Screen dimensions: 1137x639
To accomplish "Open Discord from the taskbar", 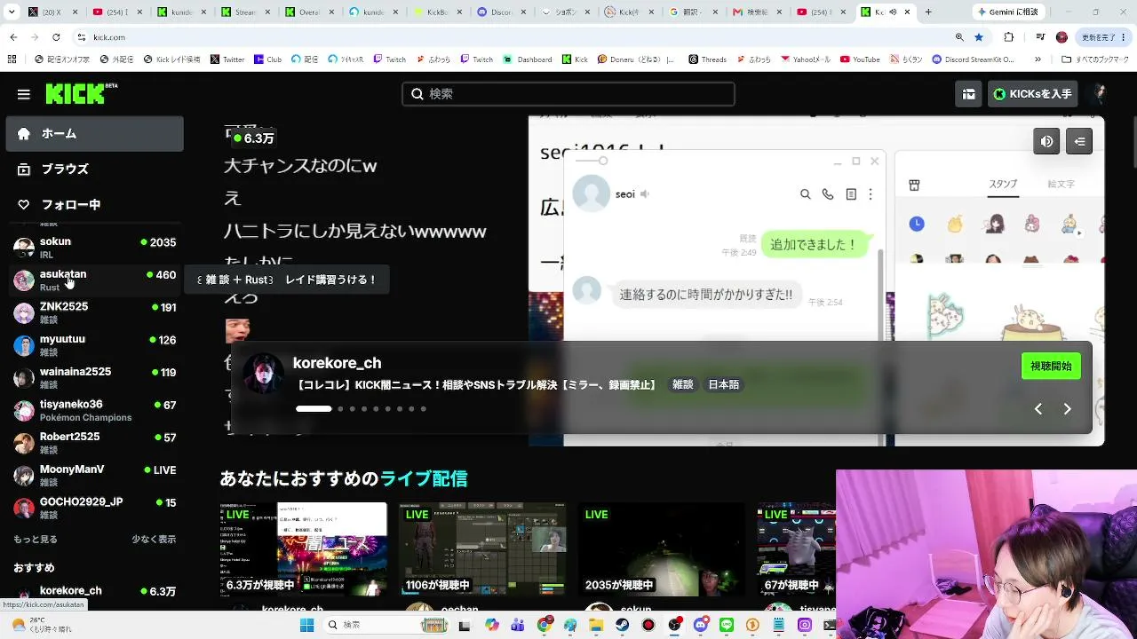I will [x=700, y=625].
